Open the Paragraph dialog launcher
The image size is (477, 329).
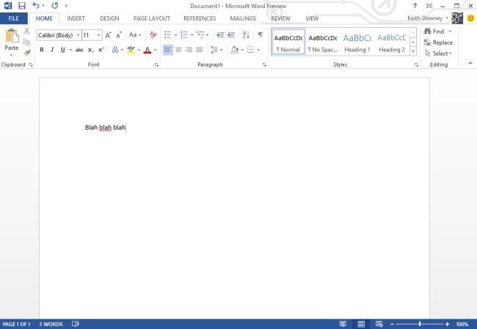pyautogui.click(x=264, y=64)
